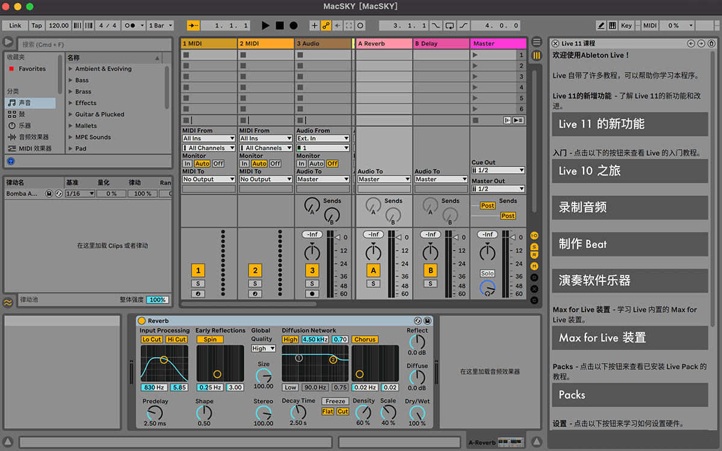
Task: Arm the Arrangement Record button
Action: click(294, 26)
